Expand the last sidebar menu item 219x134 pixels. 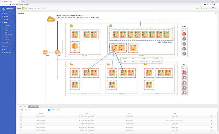pyautogui.click(x=8, y=53)
